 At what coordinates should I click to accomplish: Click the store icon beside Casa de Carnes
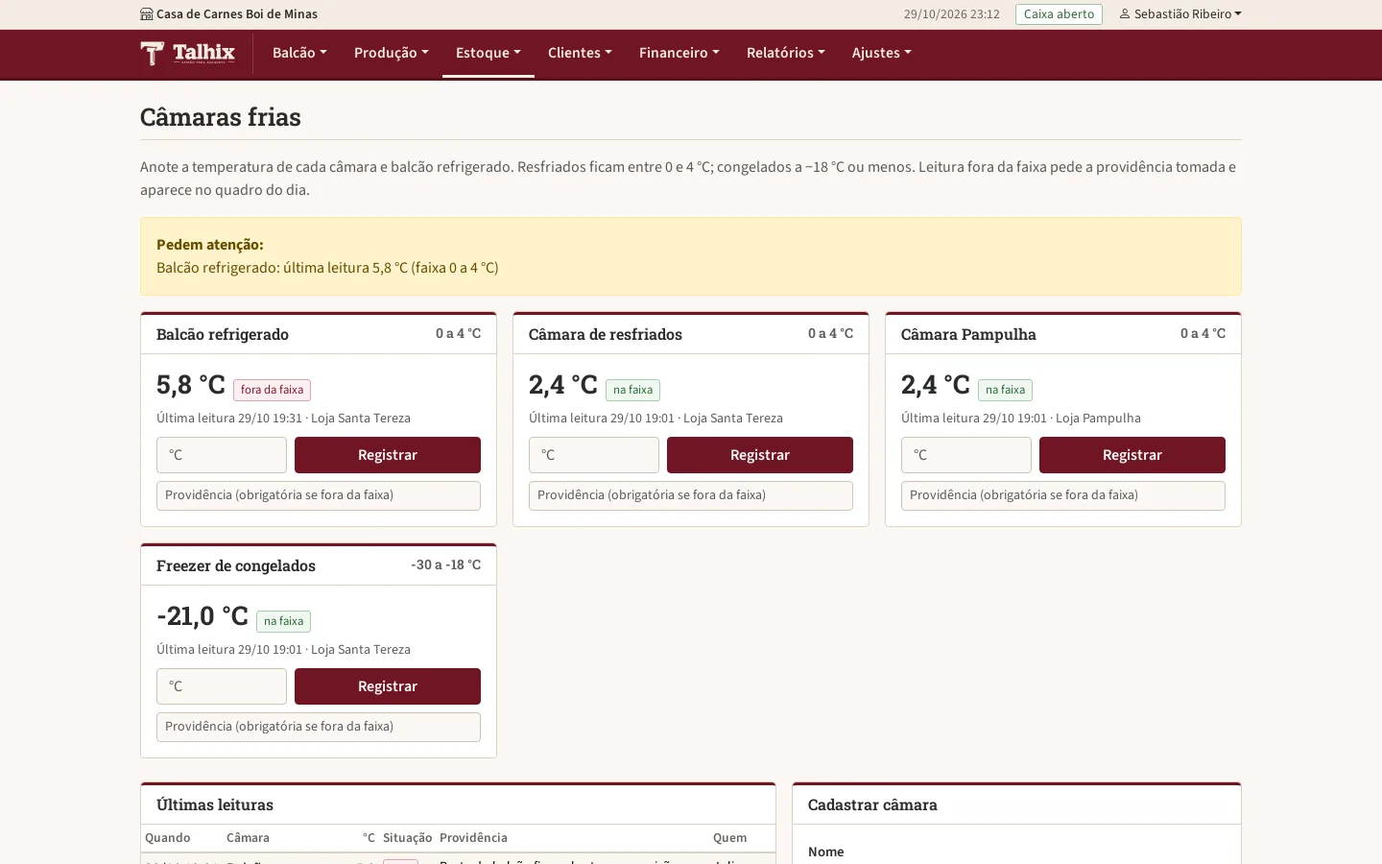(146, 14)
